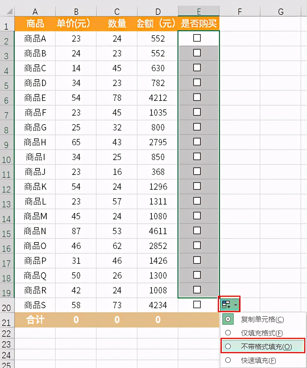
Task: Tick the purchase checkbox for 商品O
Action: point(197,245)
